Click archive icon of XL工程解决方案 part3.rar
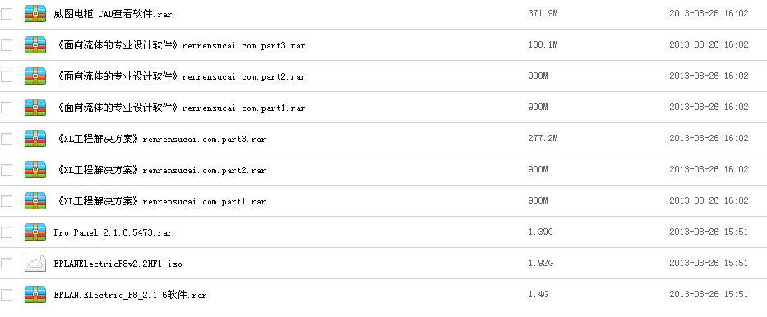 tap(35, 138)
